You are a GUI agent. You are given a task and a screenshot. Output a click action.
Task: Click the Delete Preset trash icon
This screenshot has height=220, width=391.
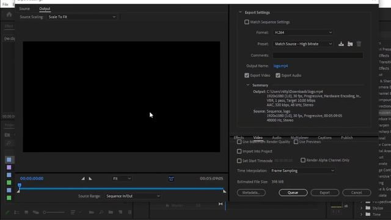(359, 44)
